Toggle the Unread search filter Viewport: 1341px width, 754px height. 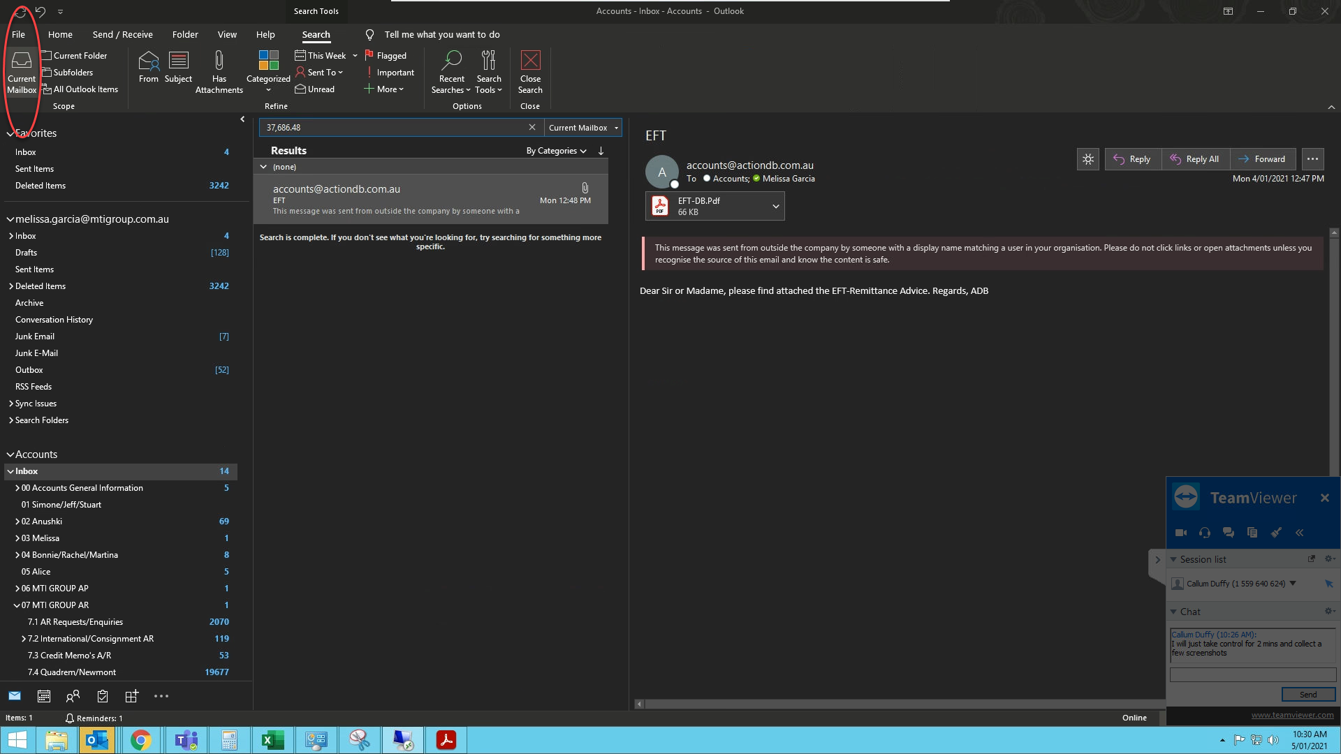[x=315, y=89]
